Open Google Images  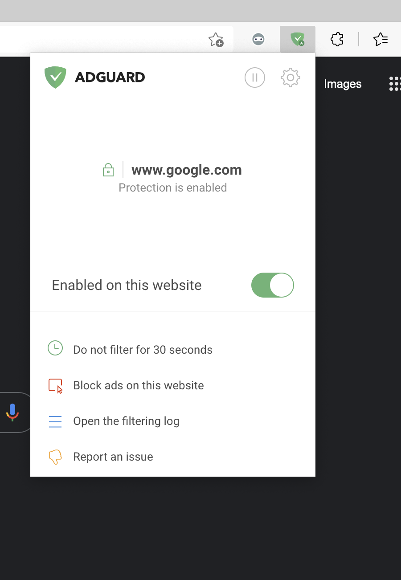(343, 84)
